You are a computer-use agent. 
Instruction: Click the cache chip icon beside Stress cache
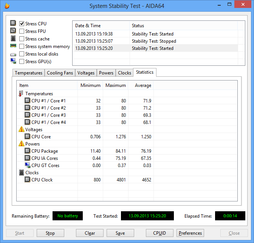click(13, 39)
